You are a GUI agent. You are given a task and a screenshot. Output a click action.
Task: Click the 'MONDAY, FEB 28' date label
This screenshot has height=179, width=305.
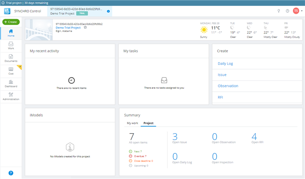click(210, 23)
